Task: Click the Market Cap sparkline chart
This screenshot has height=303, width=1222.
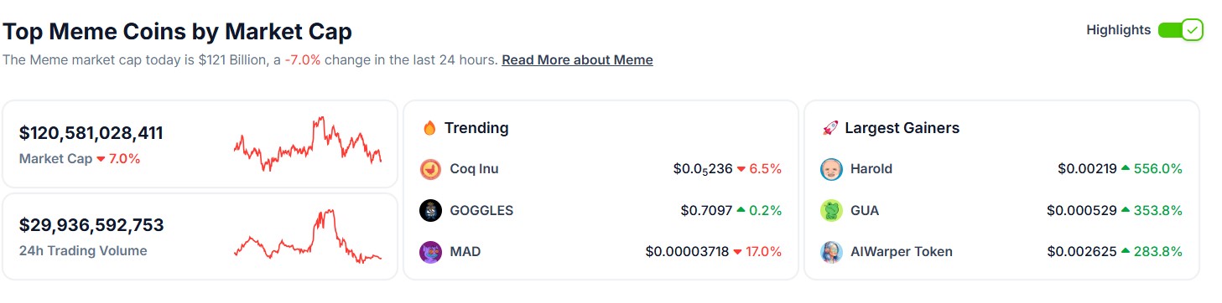Action: point(308,143)
